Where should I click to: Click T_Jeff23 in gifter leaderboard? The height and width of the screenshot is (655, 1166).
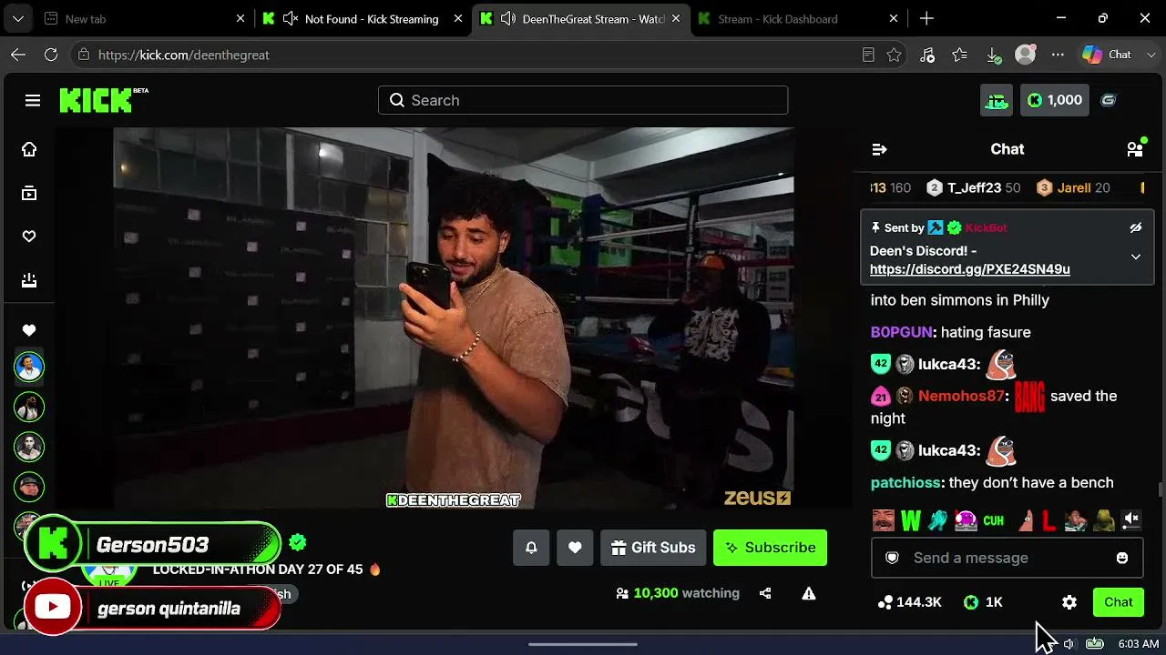pos(974,187)
